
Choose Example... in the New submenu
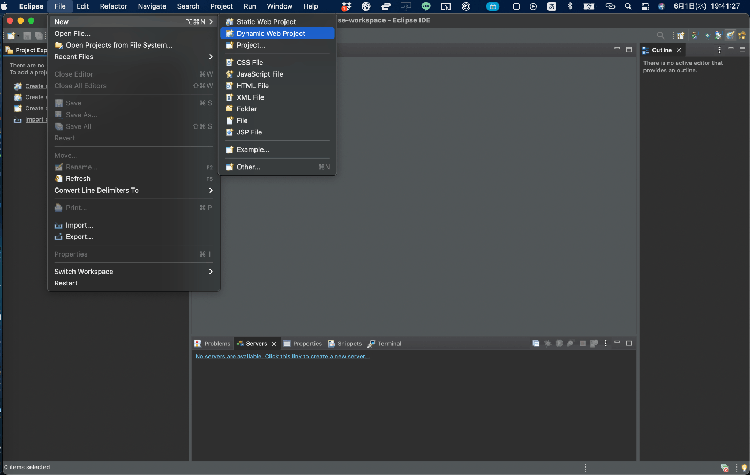point(277,149)
